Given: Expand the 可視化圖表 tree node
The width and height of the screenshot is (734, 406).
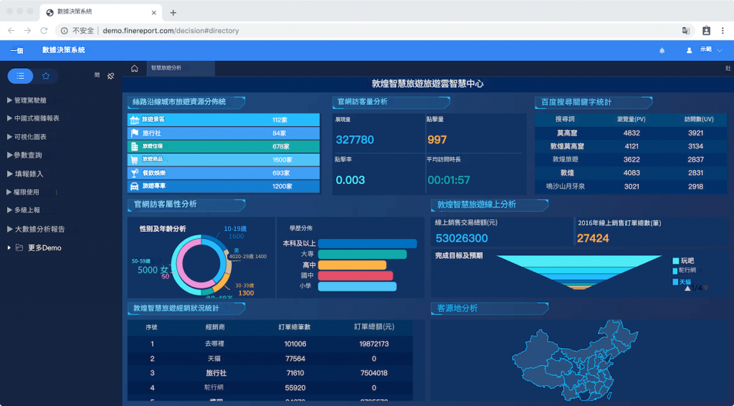Looking at the screenshot, I should click(29, 137).
